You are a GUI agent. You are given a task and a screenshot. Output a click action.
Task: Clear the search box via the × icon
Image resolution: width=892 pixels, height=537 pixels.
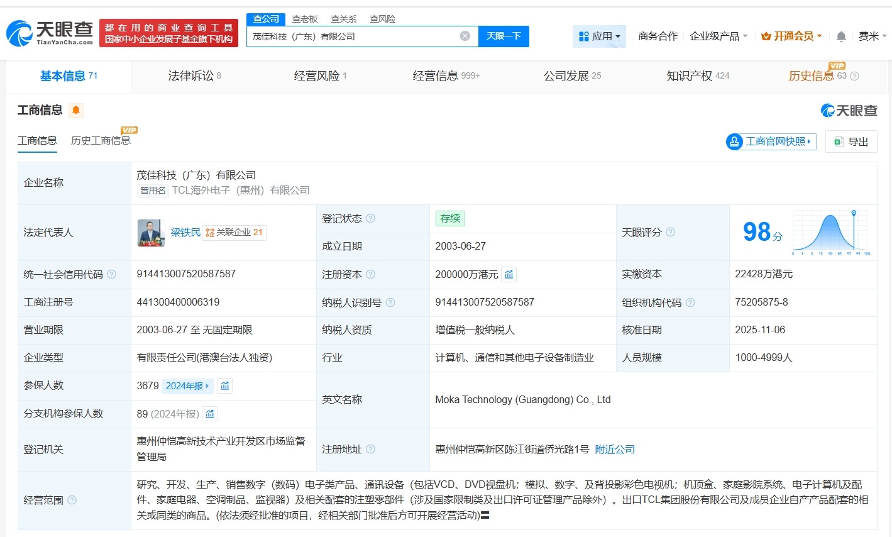(x=465, y=36)
